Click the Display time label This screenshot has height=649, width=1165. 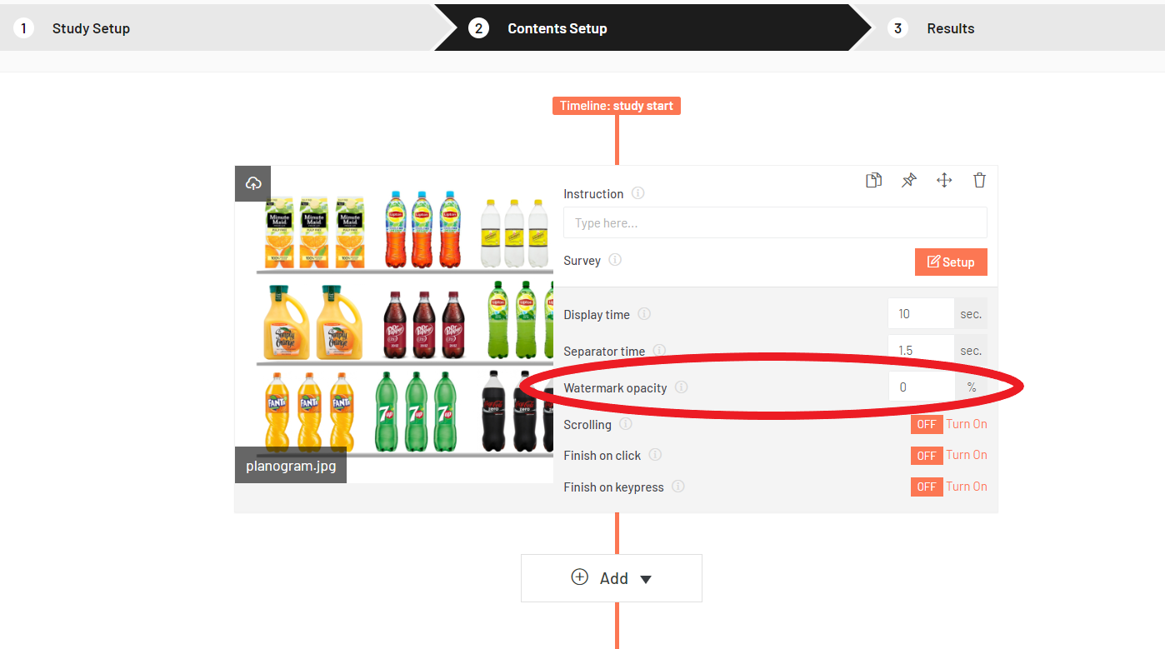[597, 315]
